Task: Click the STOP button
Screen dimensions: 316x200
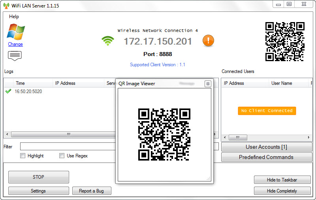Action: [39, 177]
